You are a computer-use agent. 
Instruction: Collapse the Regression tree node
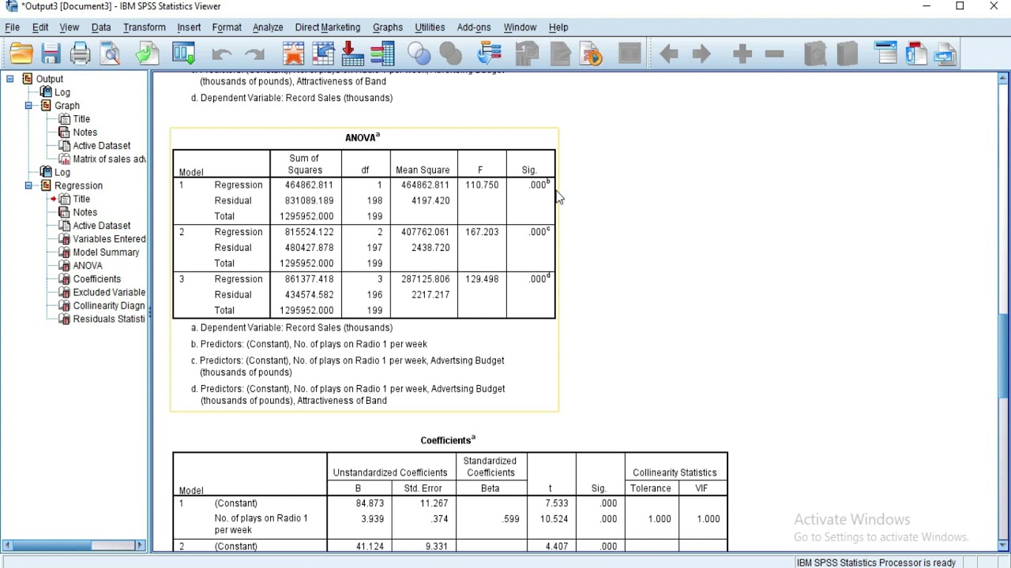click(28, 185)
